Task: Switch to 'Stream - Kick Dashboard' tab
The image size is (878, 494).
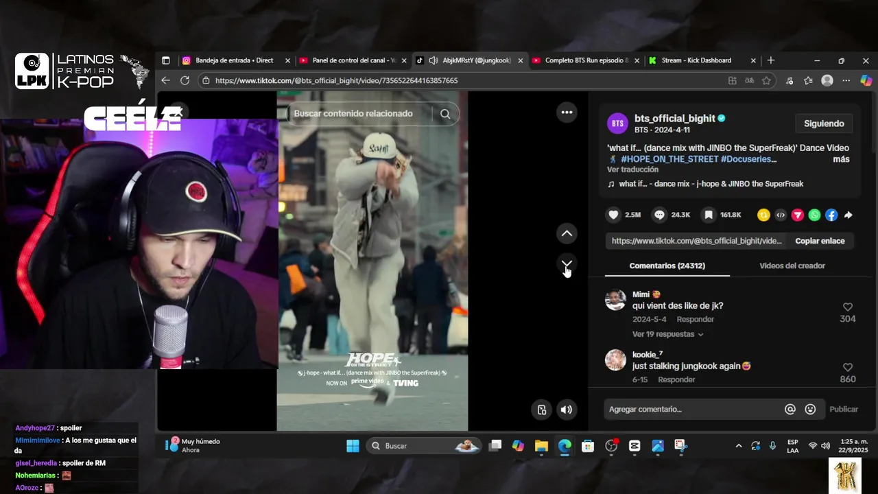Action: click(696, 60)
